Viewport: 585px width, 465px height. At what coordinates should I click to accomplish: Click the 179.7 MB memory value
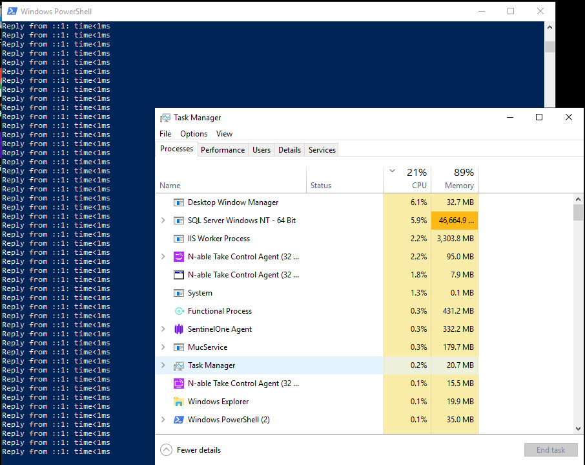(x=458, y=347)
